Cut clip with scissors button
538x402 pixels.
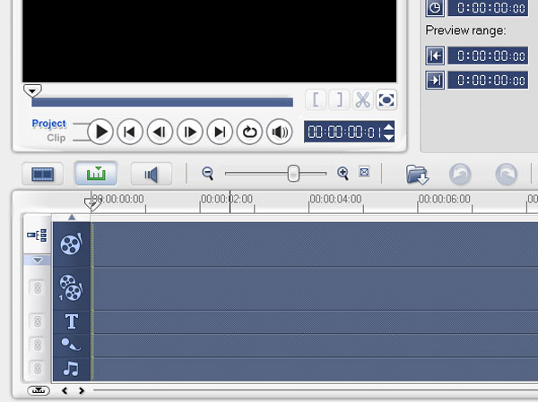pyautogui.click(x=362, y=99)
